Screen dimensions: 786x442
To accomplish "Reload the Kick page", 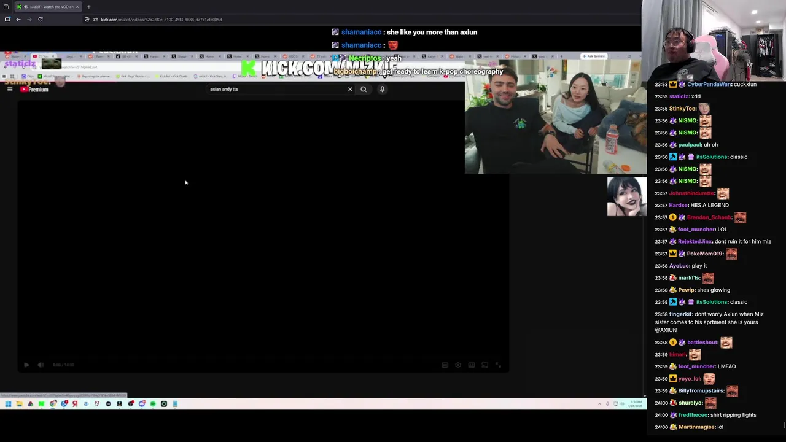I will pos(41,20).
